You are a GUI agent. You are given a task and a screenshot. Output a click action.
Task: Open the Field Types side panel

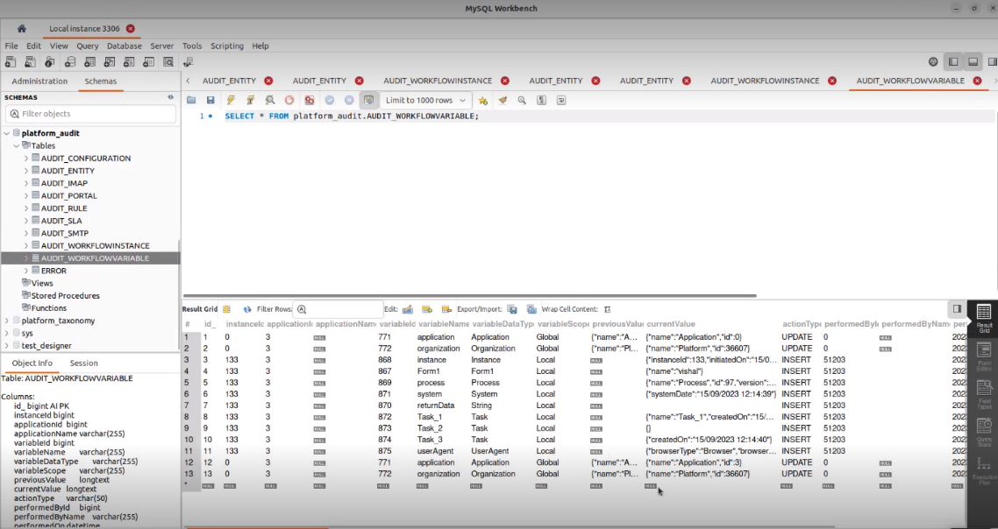pyautogui.click(x=984, y=395)
